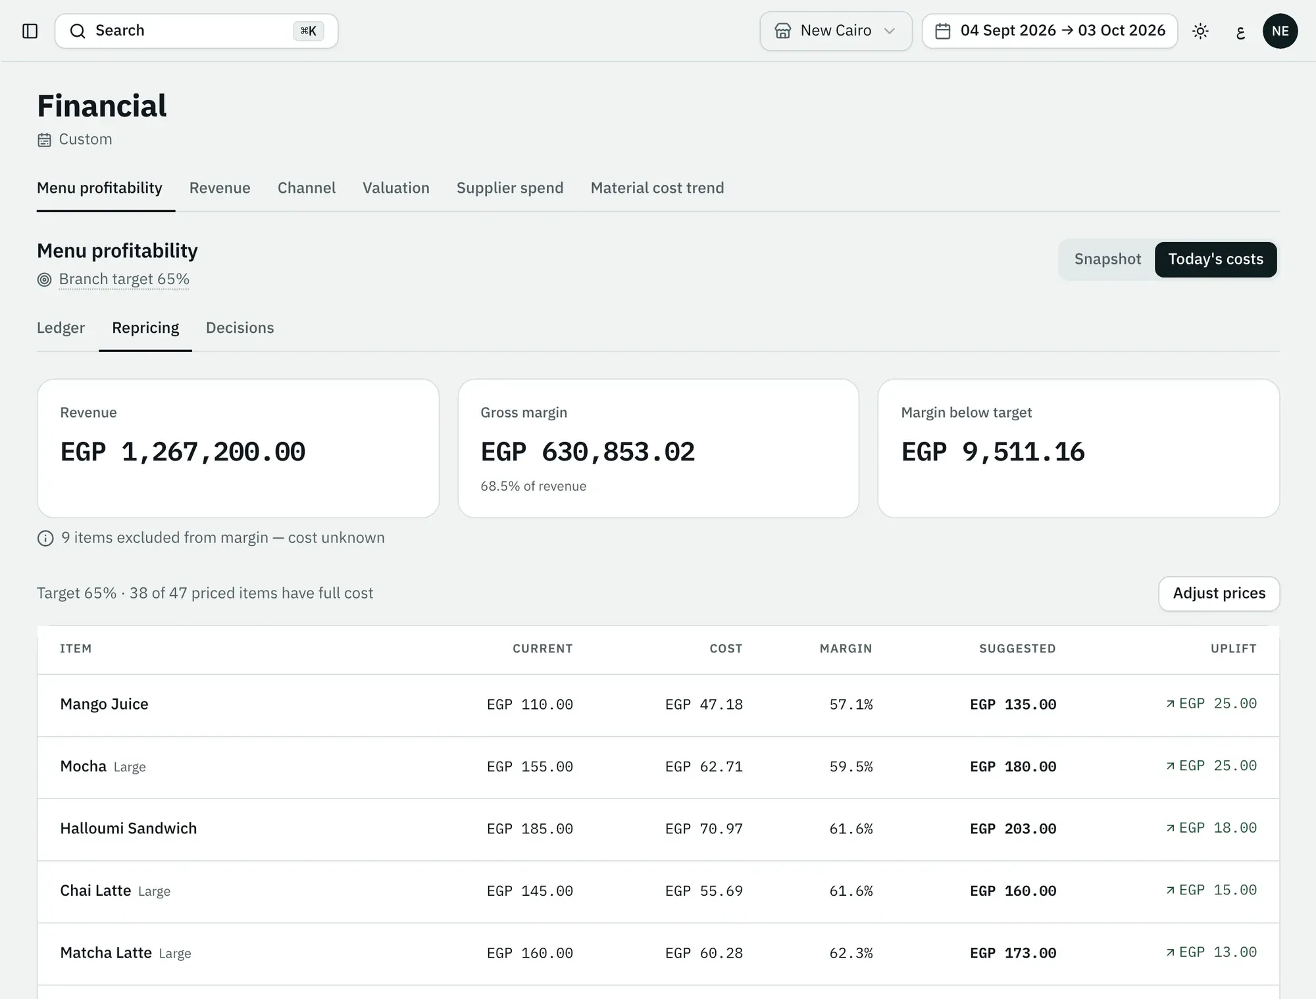This screenshot has height=999, width=1316.
Task: Open the date range picker
Action: point(1050,31)
